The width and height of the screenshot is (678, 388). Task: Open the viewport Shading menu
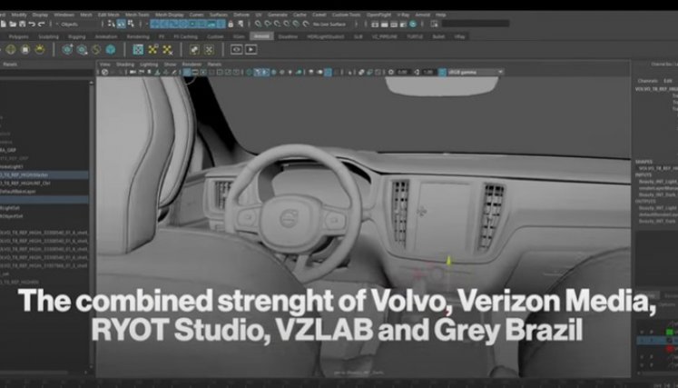[x=125, y=65]
